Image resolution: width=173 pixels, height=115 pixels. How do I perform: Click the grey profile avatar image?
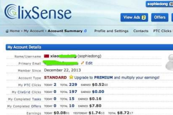click(169, 62)
